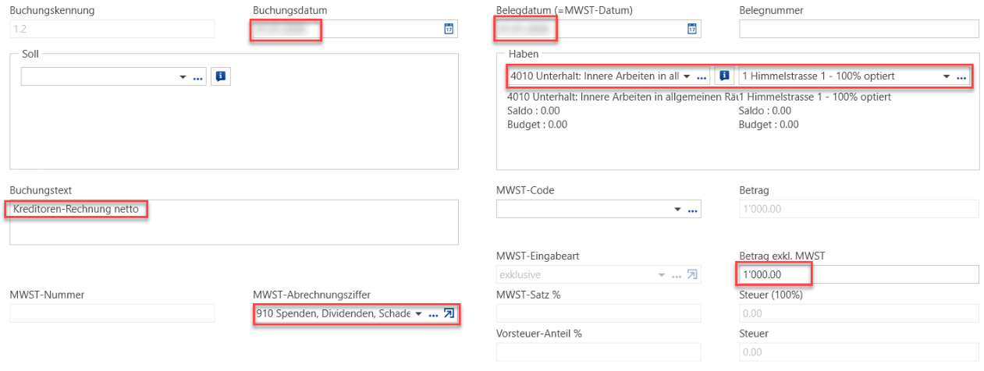Click the MWST-Nummer input field
Screen dimensions: 984x371
tap(112, 313)
